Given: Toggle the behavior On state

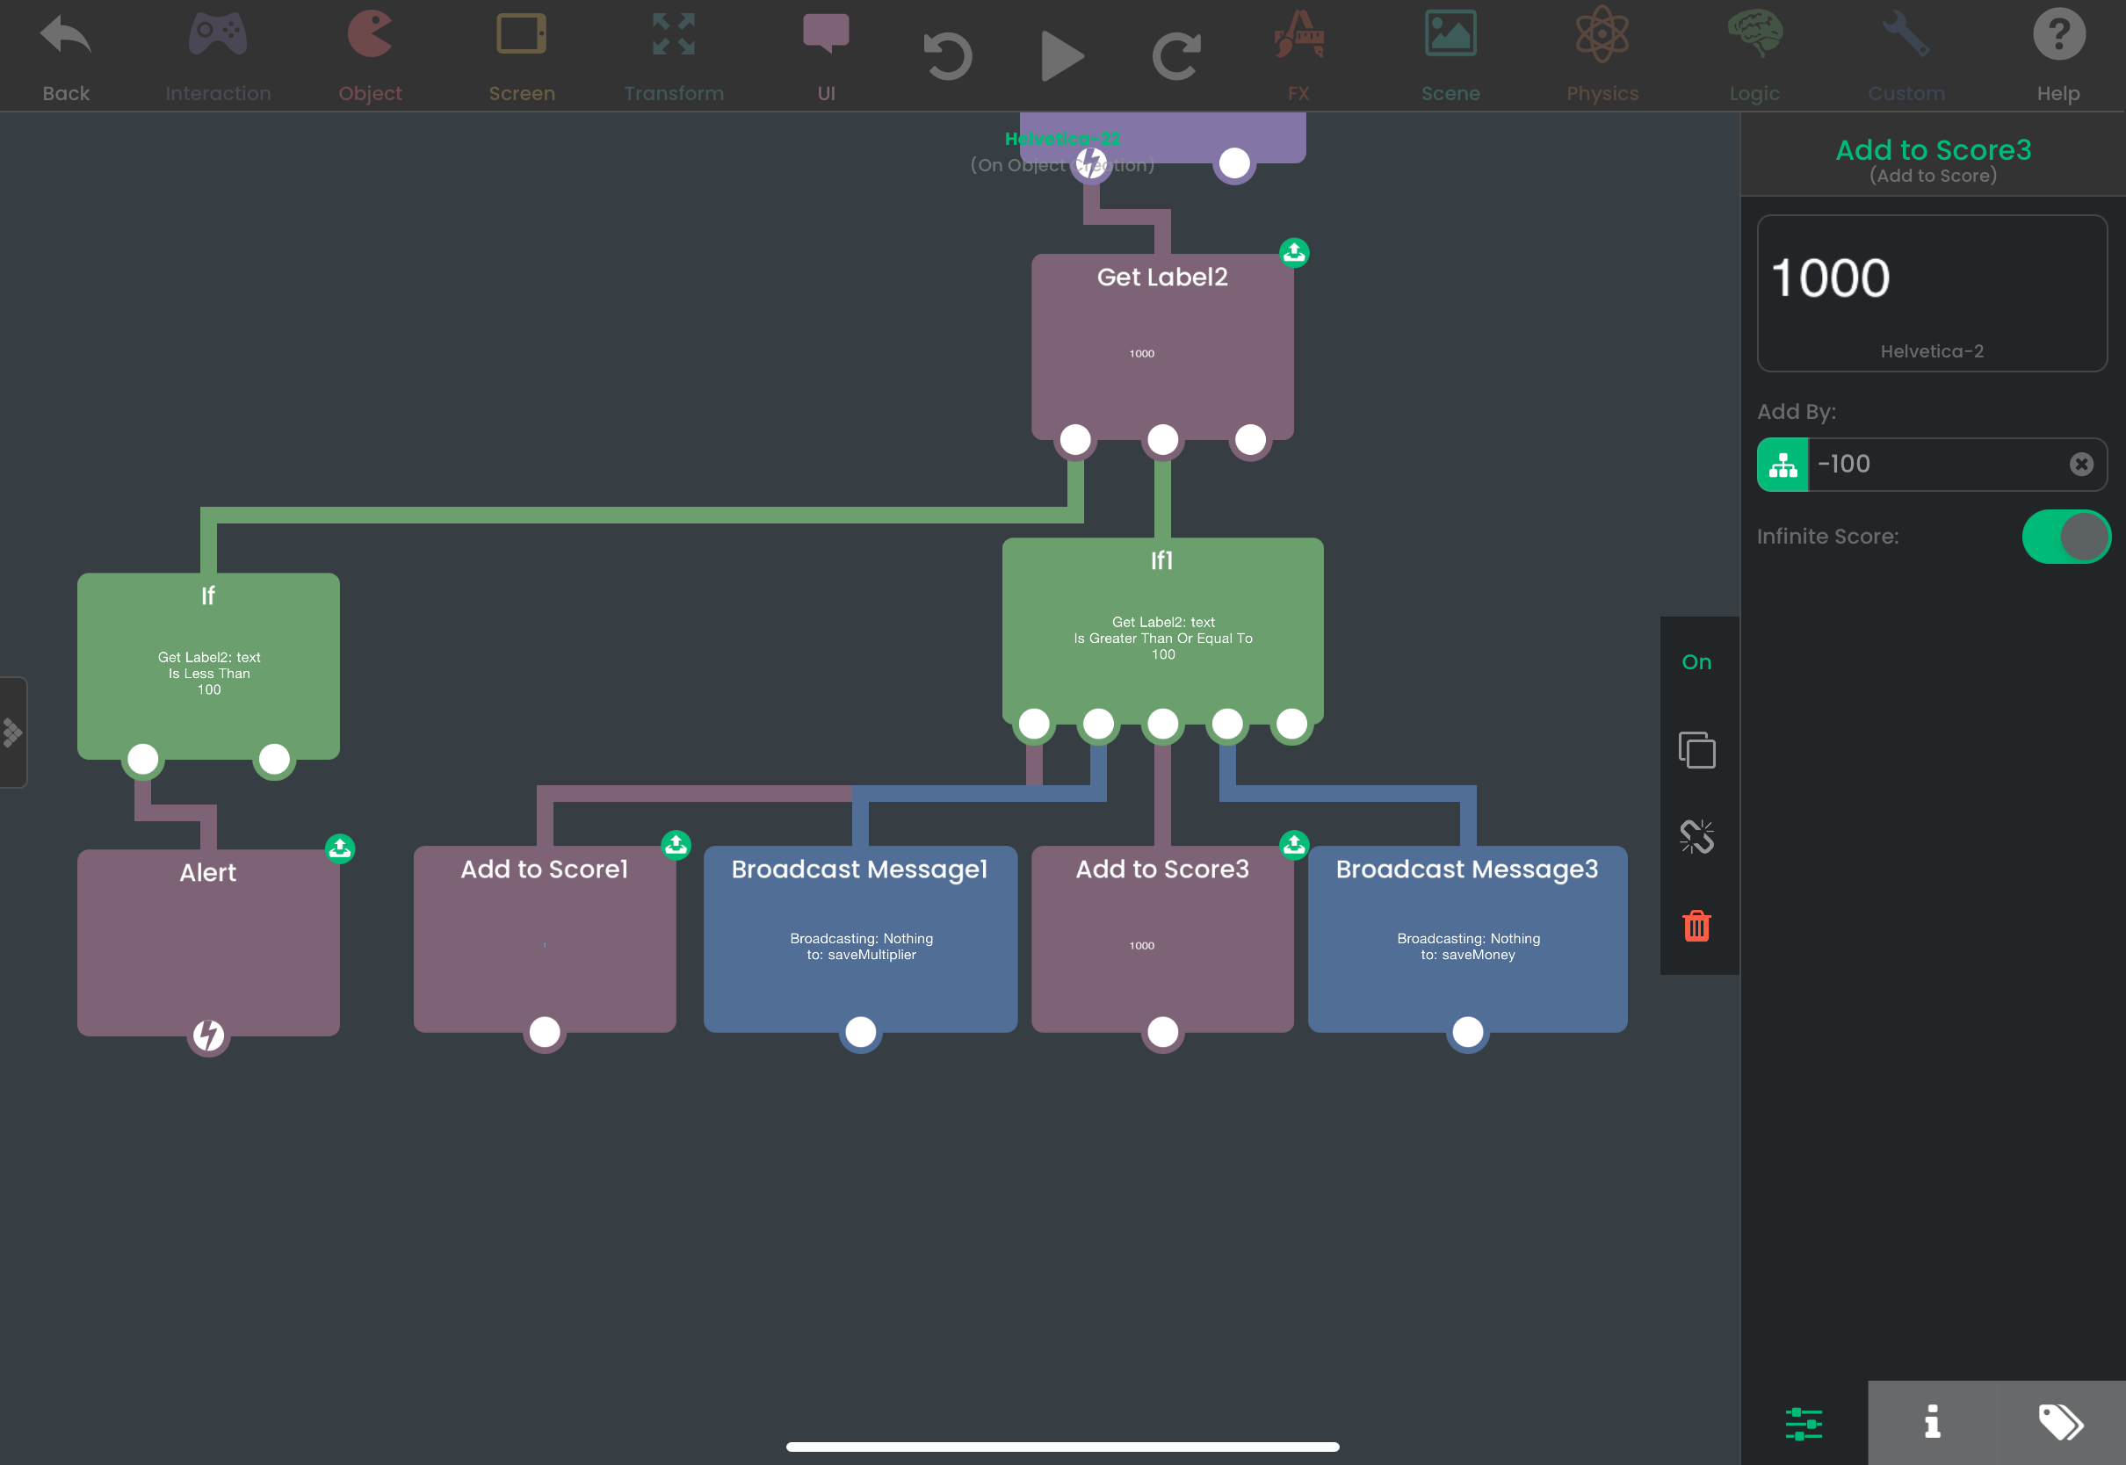Looking at the screenshot, I should click(x=1696, y=662).
